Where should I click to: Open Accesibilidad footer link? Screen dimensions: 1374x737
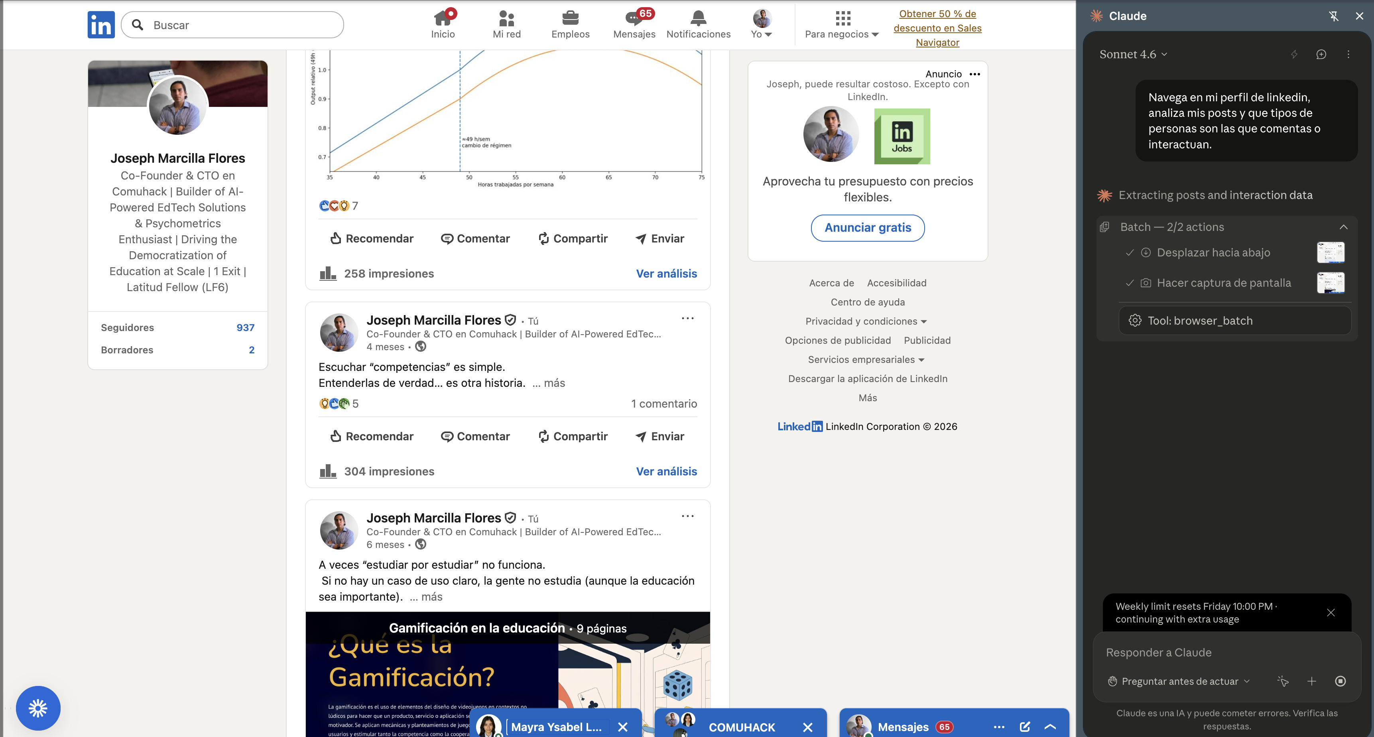click(896, 283)
